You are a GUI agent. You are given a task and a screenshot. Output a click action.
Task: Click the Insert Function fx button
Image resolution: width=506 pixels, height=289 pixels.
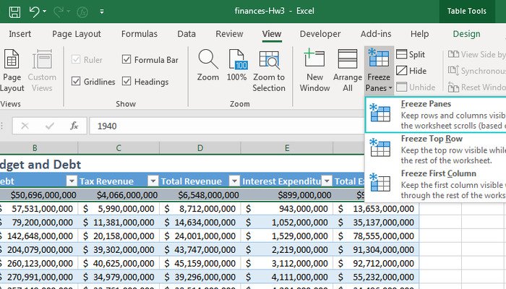click(74, 126)
